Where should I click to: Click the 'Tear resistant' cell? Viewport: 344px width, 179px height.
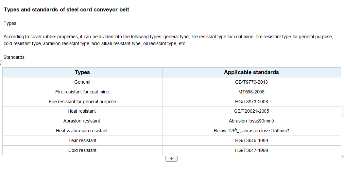click(82, 141)
